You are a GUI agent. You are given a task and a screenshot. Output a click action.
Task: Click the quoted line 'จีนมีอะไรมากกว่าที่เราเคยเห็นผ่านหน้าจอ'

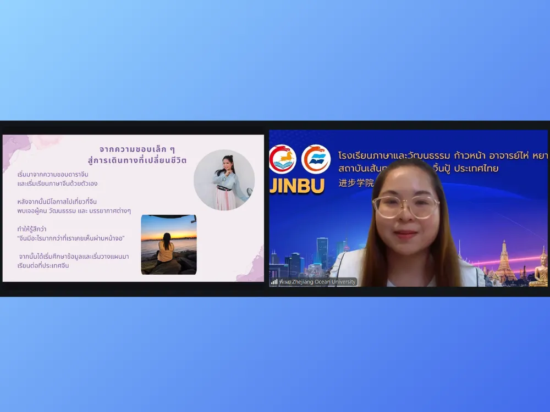(x=71, y=238)
